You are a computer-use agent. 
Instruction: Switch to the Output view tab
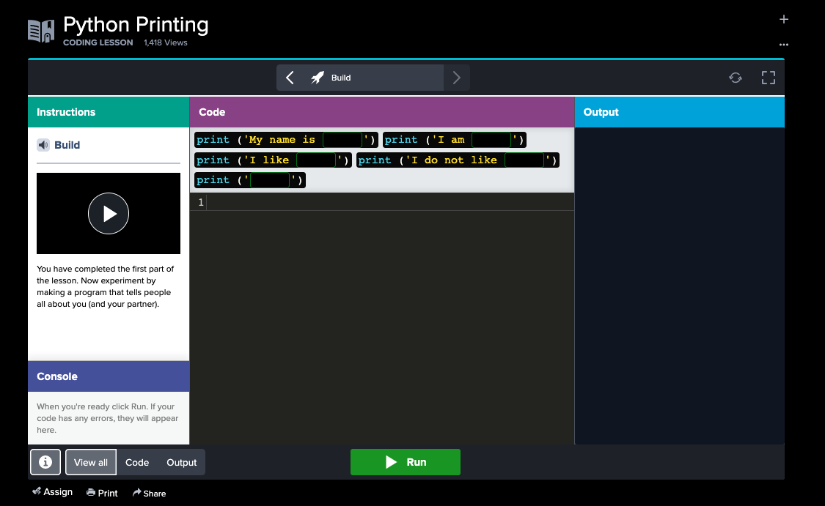(x=182, y=462)
